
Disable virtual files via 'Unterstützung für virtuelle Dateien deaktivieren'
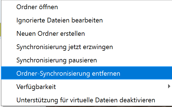(86, 100)
